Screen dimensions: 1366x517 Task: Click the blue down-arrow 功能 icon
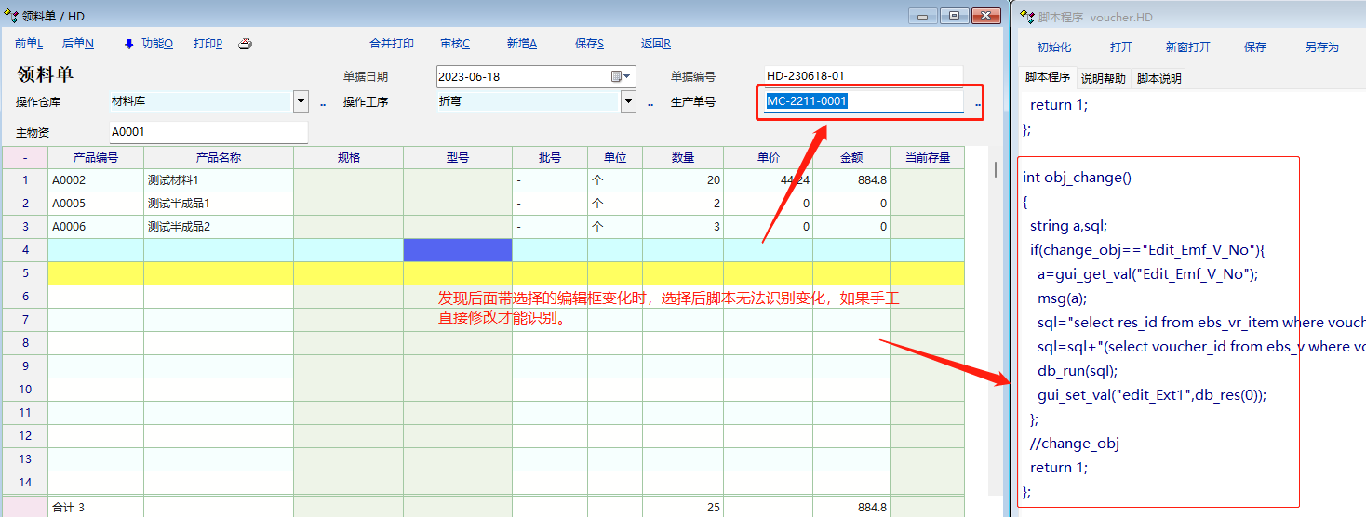tap(129, 44)
